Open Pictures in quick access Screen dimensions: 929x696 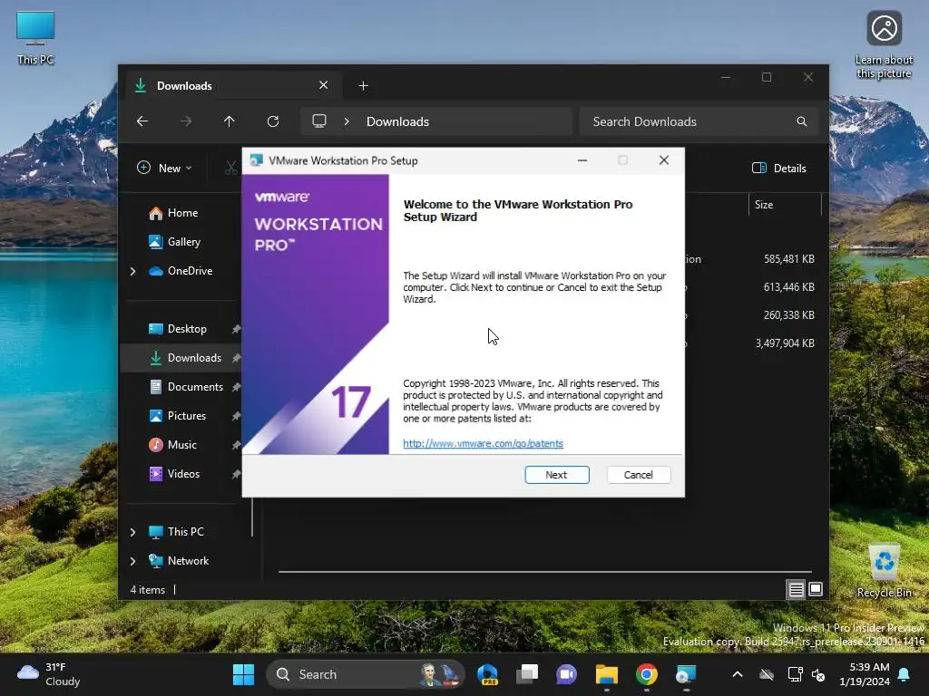pyautogui.click(x=187, y=416)
